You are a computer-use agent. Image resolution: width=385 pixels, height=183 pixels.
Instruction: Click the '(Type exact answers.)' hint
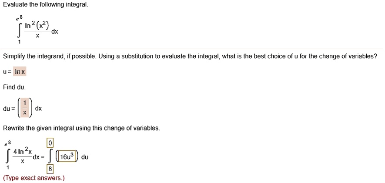[33, 178]
